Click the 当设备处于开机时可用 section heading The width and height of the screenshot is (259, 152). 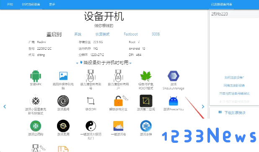coord(106,63)
